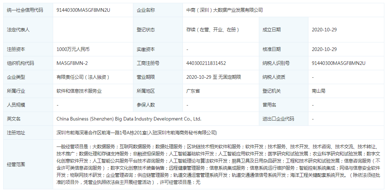Select the code 91440300MA5GF8MN2U beside 统一社会信用代码

tap(83, 10)
